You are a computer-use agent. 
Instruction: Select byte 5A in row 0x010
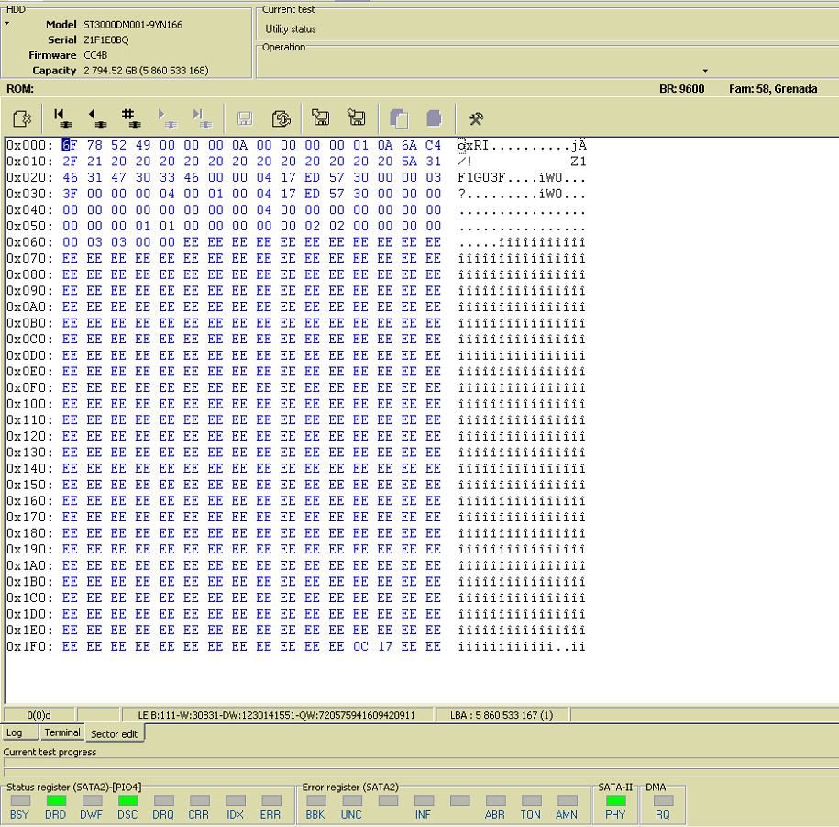409,162
